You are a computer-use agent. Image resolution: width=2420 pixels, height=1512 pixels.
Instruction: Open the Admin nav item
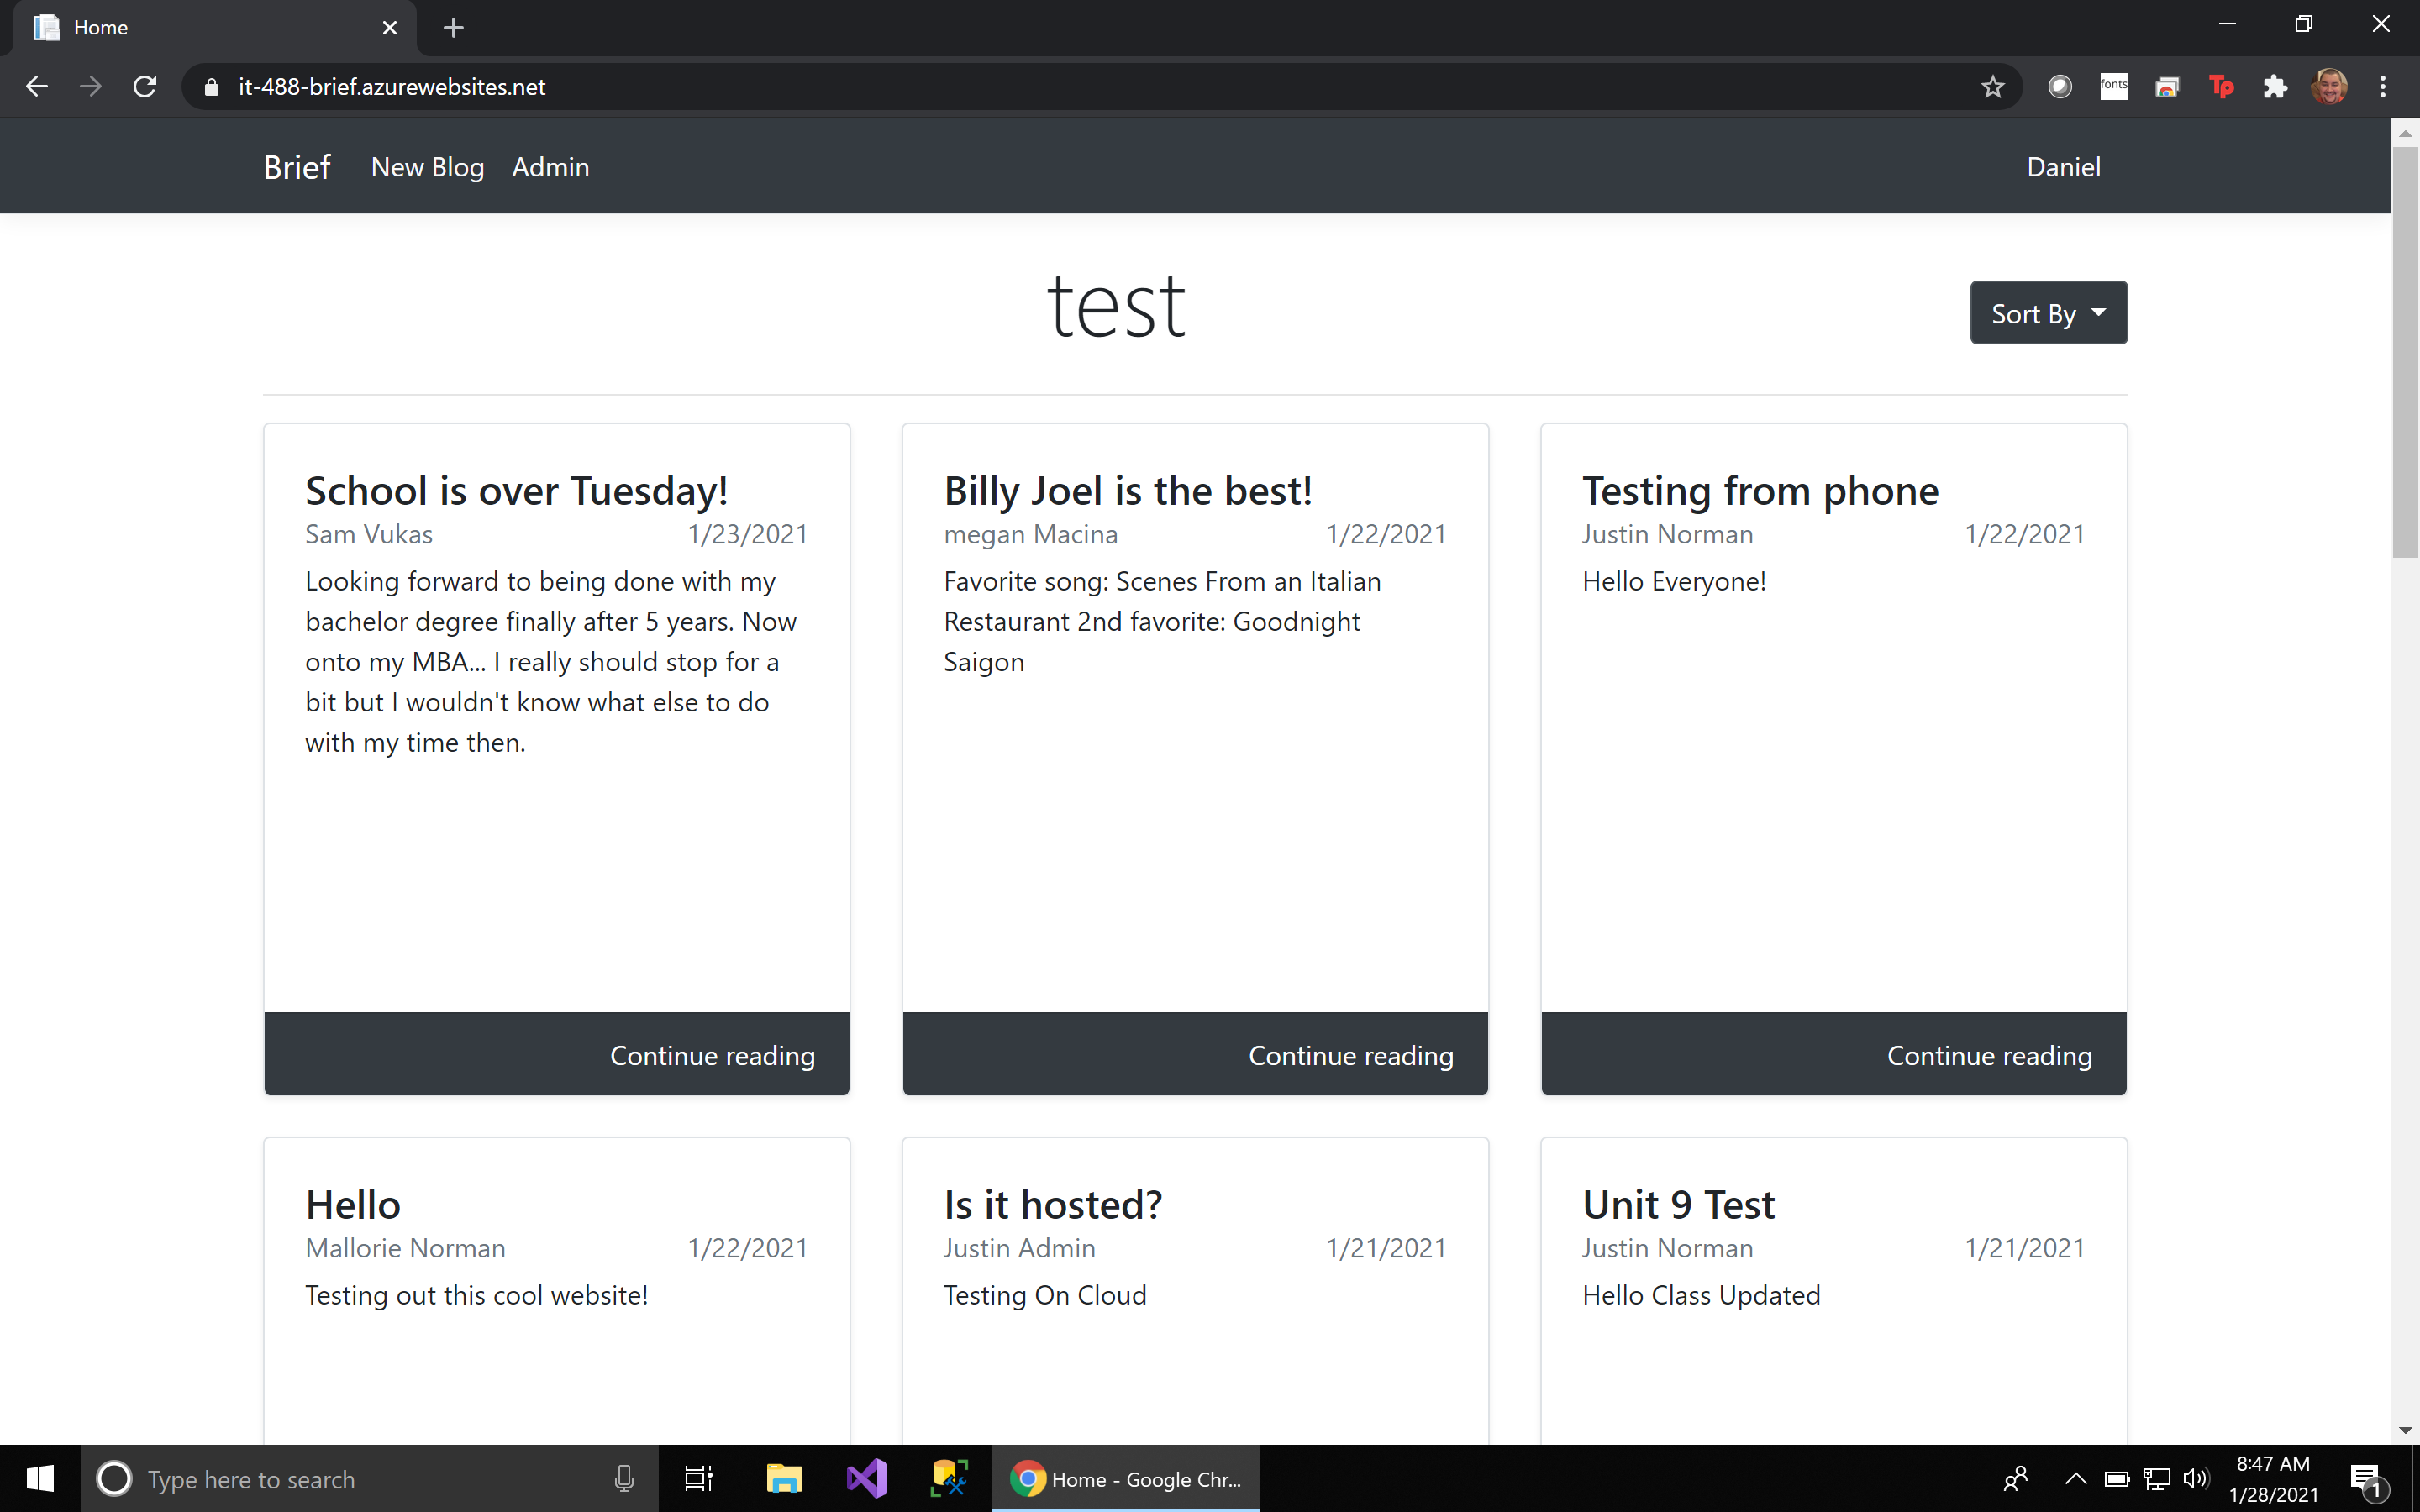click(550, 167)
